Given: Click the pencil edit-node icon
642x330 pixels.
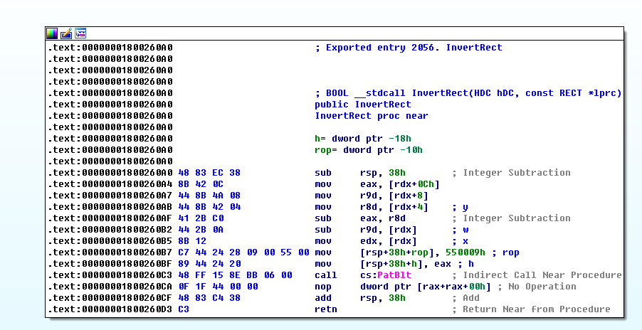Looking at the screenshot, I should click(66, 33).
